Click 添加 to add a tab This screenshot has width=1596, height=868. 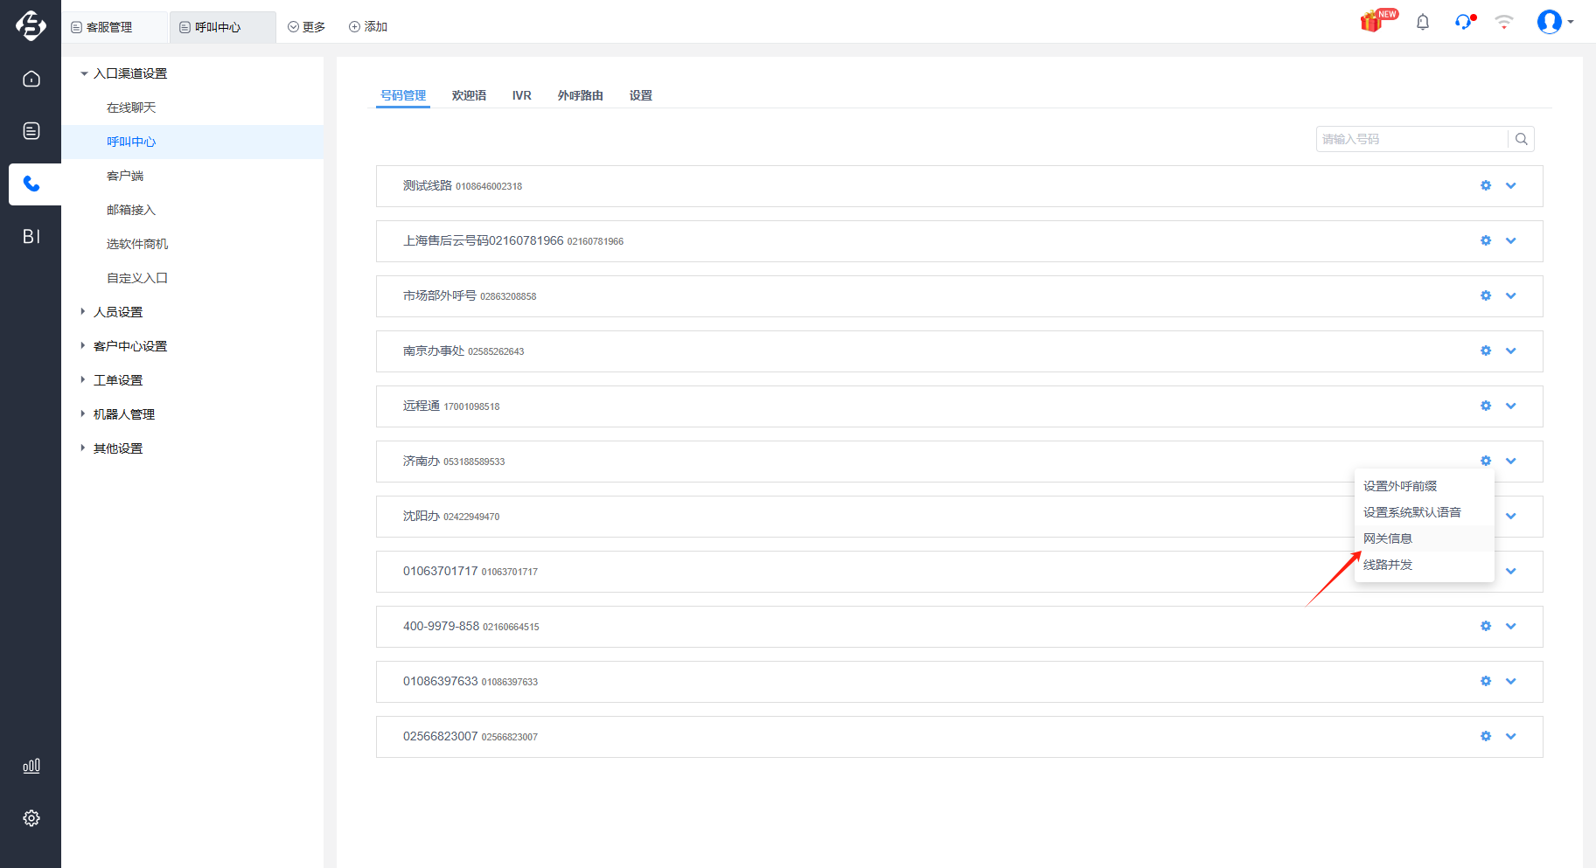click(x=368, y=27)
